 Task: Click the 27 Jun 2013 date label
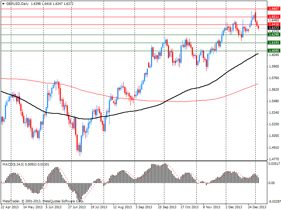(77, 207)
